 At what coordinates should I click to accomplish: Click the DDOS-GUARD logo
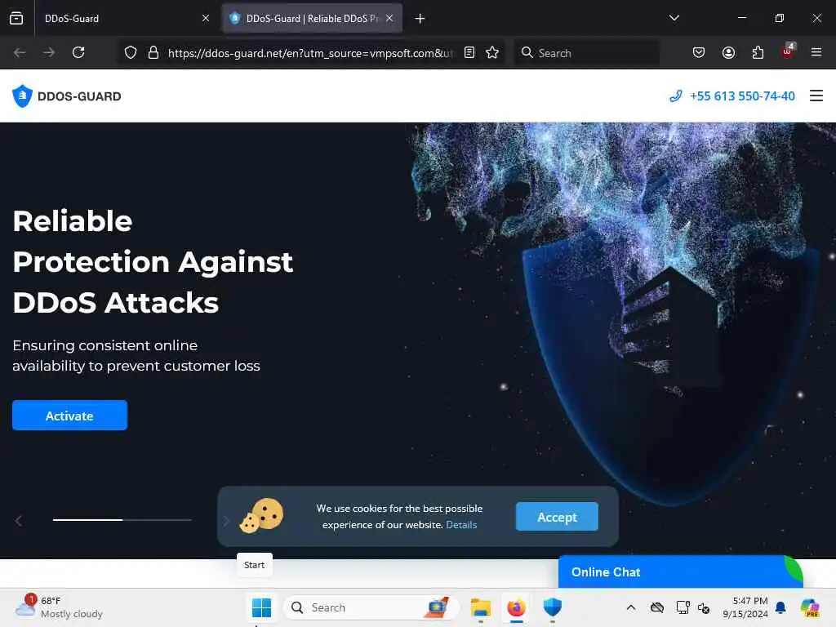pos(67,96)
